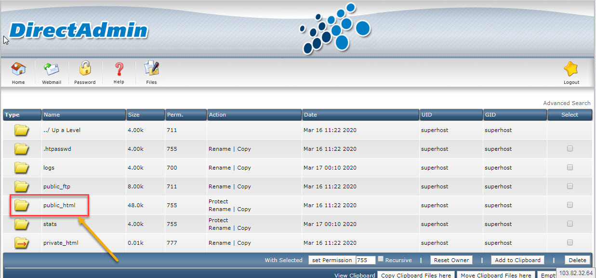
Task: Go up a level in the directory
Action: 63,130
